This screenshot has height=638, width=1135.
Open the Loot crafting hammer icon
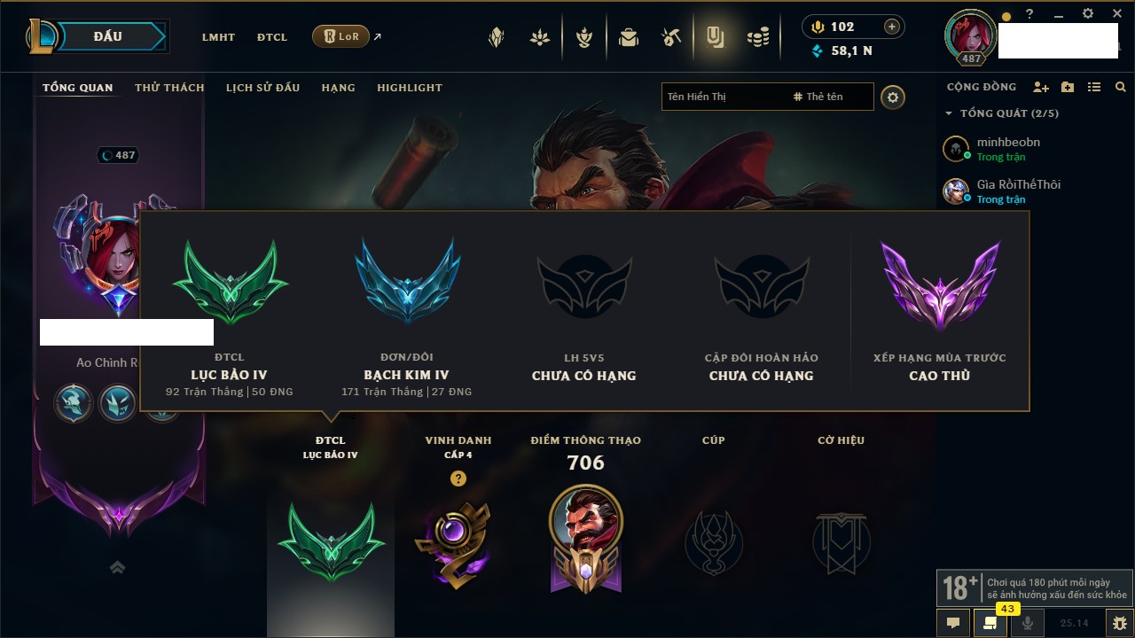coord(671,37)
